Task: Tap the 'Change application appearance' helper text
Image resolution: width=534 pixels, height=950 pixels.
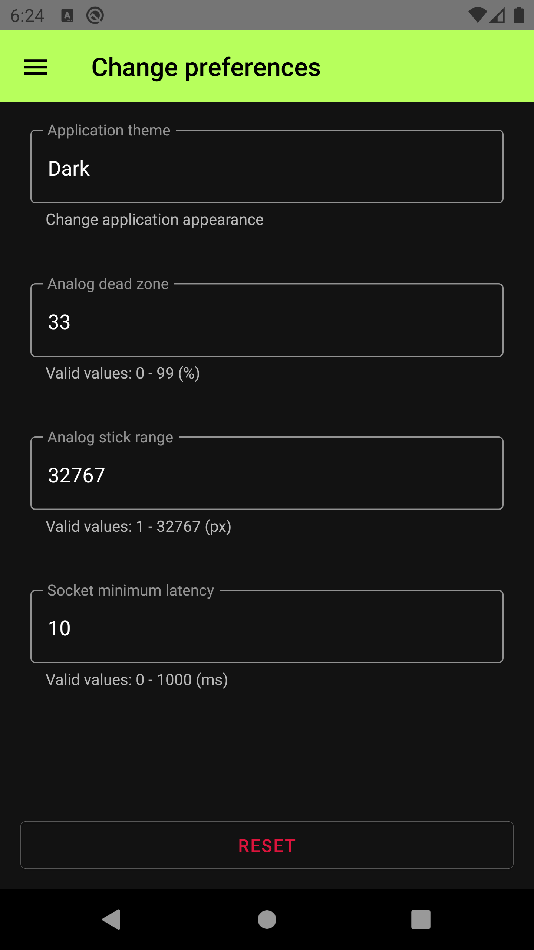Action: pos(155,220)
